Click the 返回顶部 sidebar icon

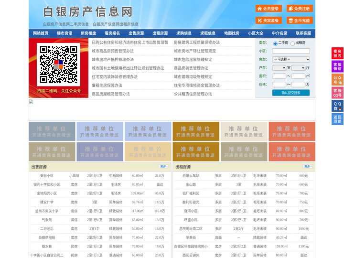(337, 119)
